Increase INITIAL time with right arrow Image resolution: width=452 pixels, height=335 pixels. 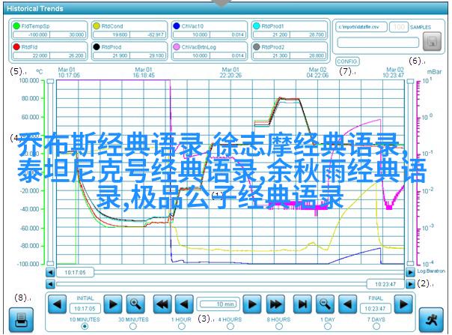[113, 304]
